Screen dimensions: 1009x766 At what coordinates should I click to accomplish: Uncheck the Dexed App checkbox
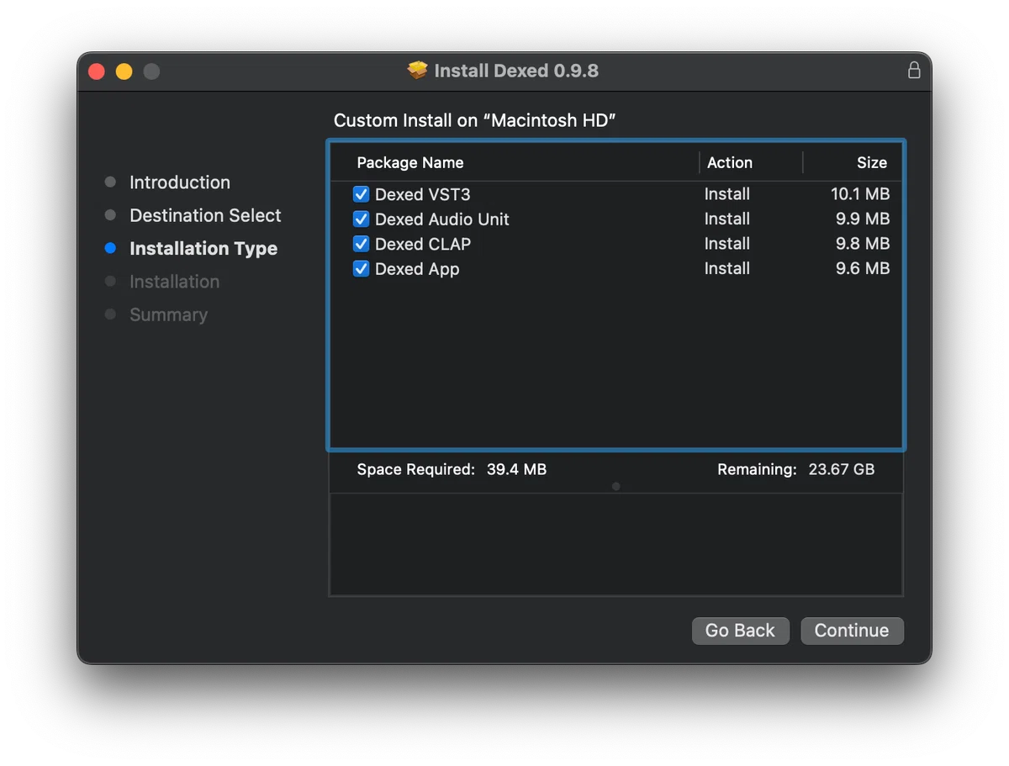362,269
